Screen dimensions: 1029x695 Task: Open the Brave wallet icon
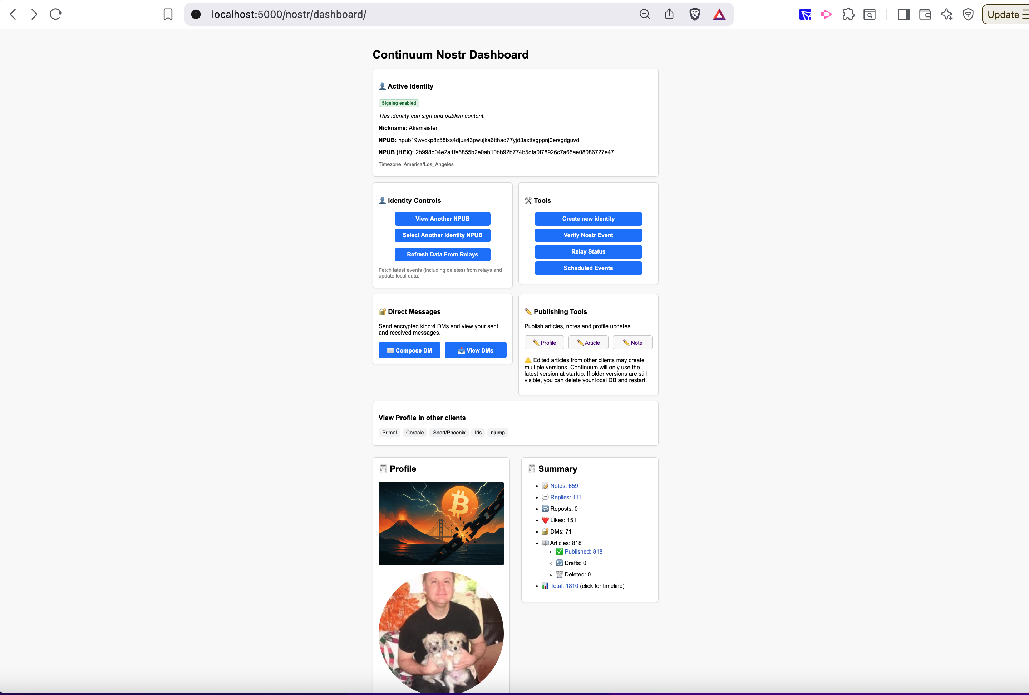click(925, 14)
